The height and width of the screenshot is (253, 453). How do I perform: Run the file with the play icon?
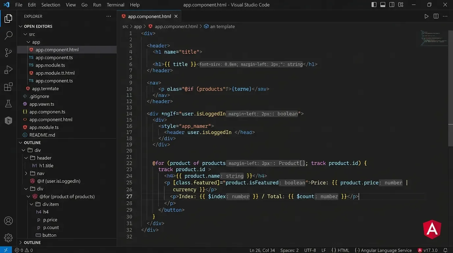(426, 16)
